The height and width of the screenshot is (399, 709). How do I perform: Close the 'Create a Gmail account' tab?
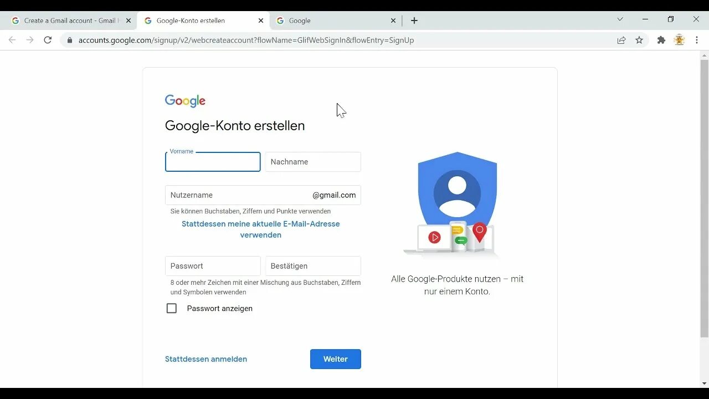coord(129,21)
